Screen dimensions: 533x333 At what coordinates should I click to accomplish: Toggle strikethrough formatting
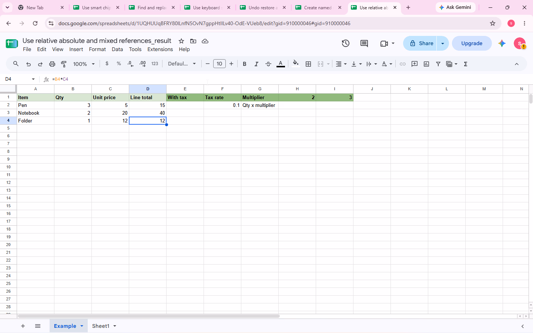[268, 64]
